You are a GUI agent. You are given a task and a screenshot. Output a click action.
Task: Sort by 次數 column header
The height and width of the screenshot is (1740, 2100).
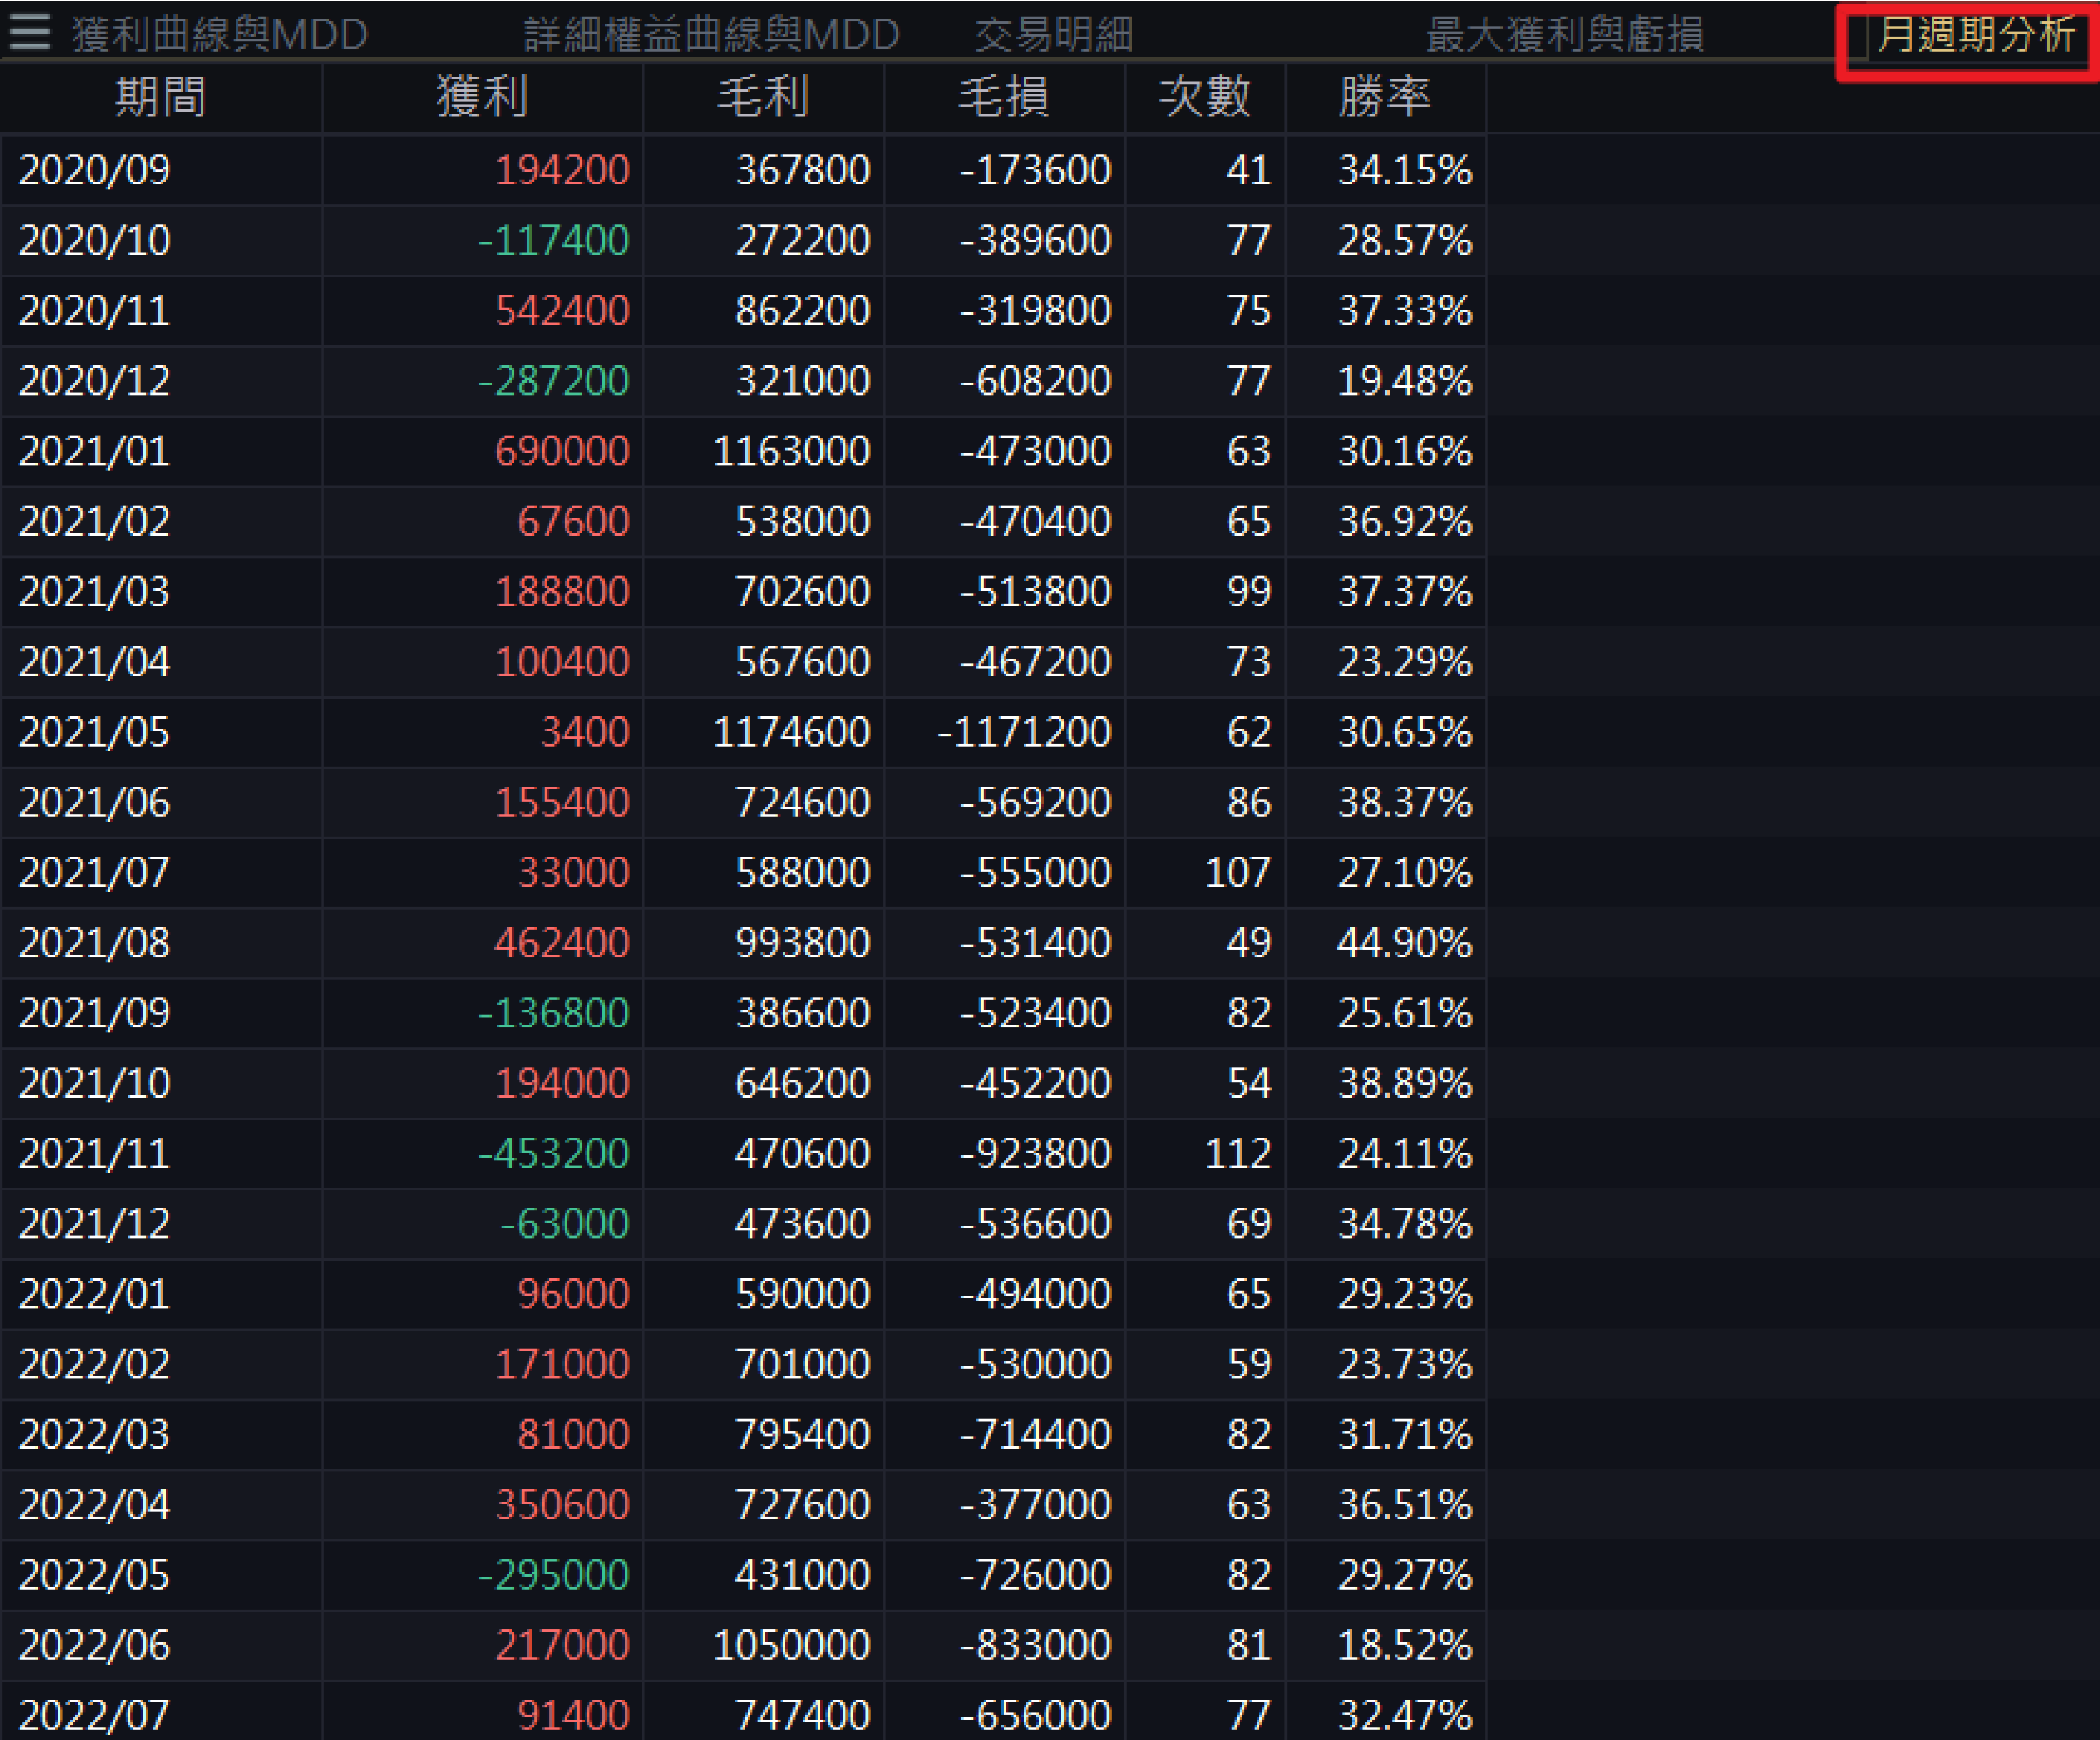[1204, 97]
